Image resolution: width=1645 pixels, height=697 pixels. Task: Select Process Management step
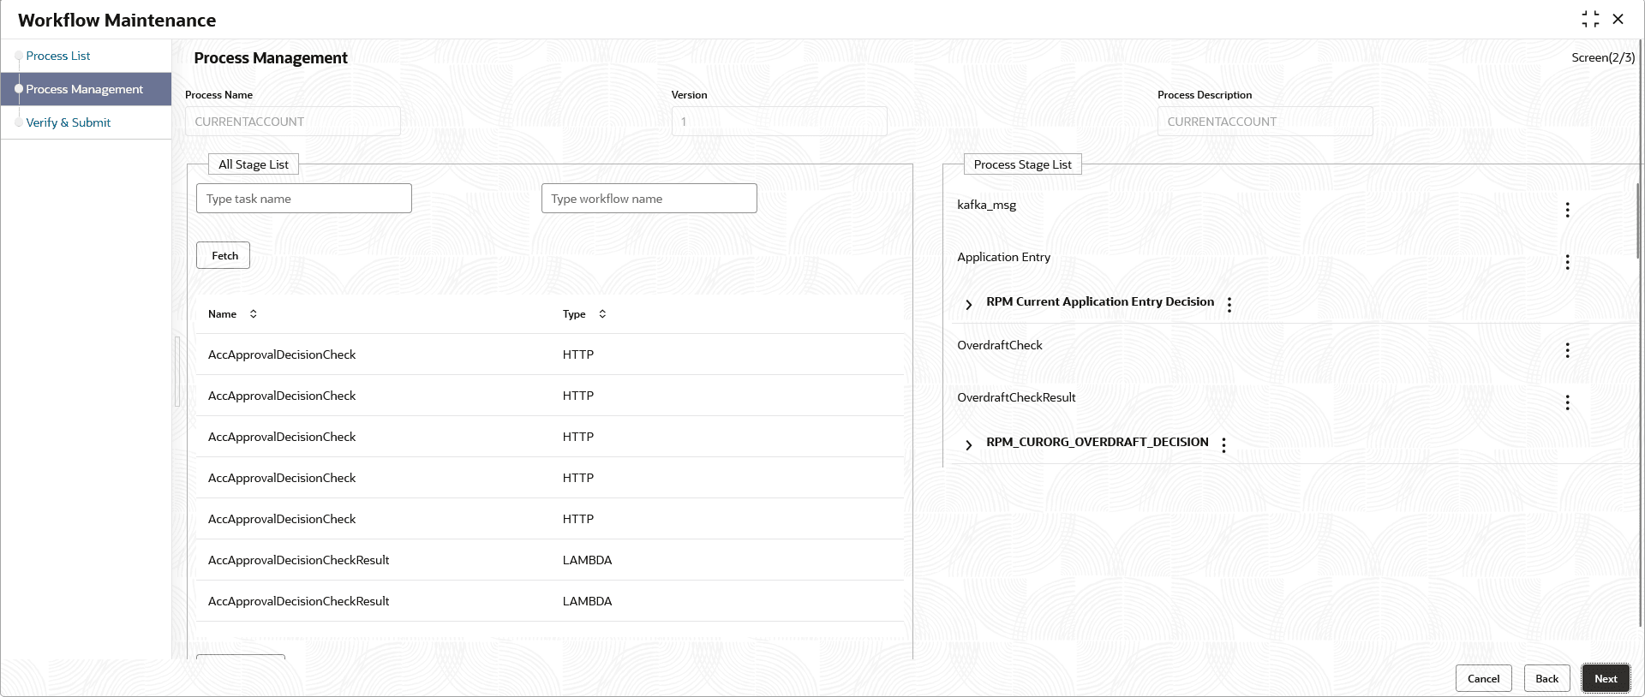84,89
